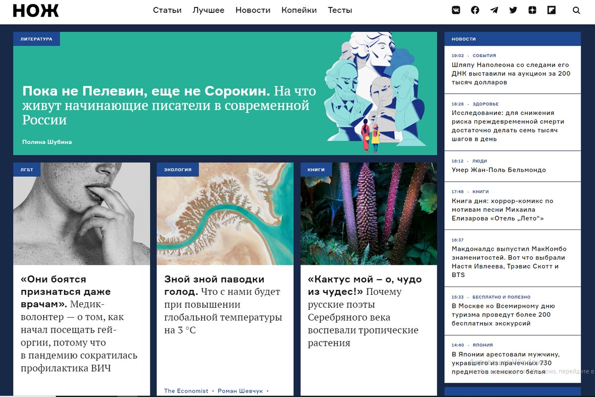Open the Flipboard icon
The image size is (595, 397).
(x=551, y=10)
